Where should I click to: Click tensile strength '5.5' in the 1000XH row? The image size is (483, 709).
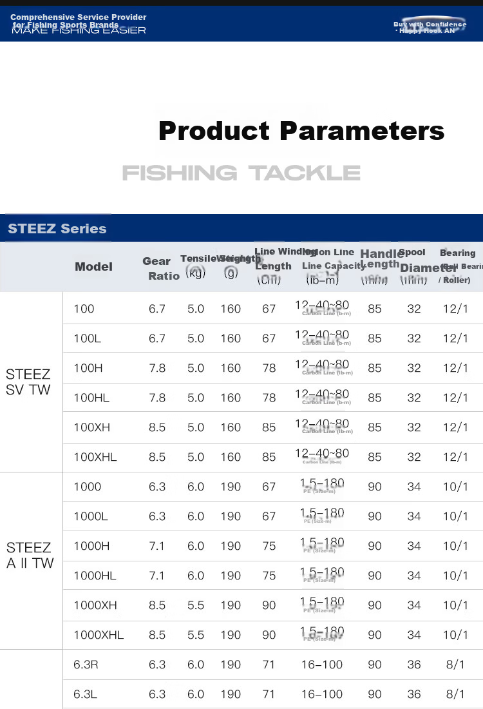click(196, 605)
